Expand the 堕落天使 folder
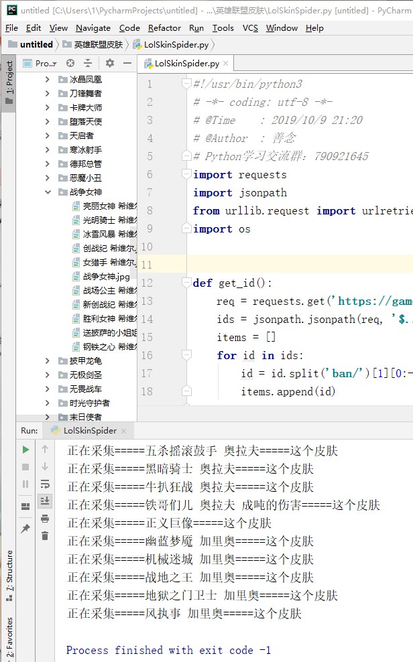Viewport: 413px width, 662px height. tap(48, 121)
